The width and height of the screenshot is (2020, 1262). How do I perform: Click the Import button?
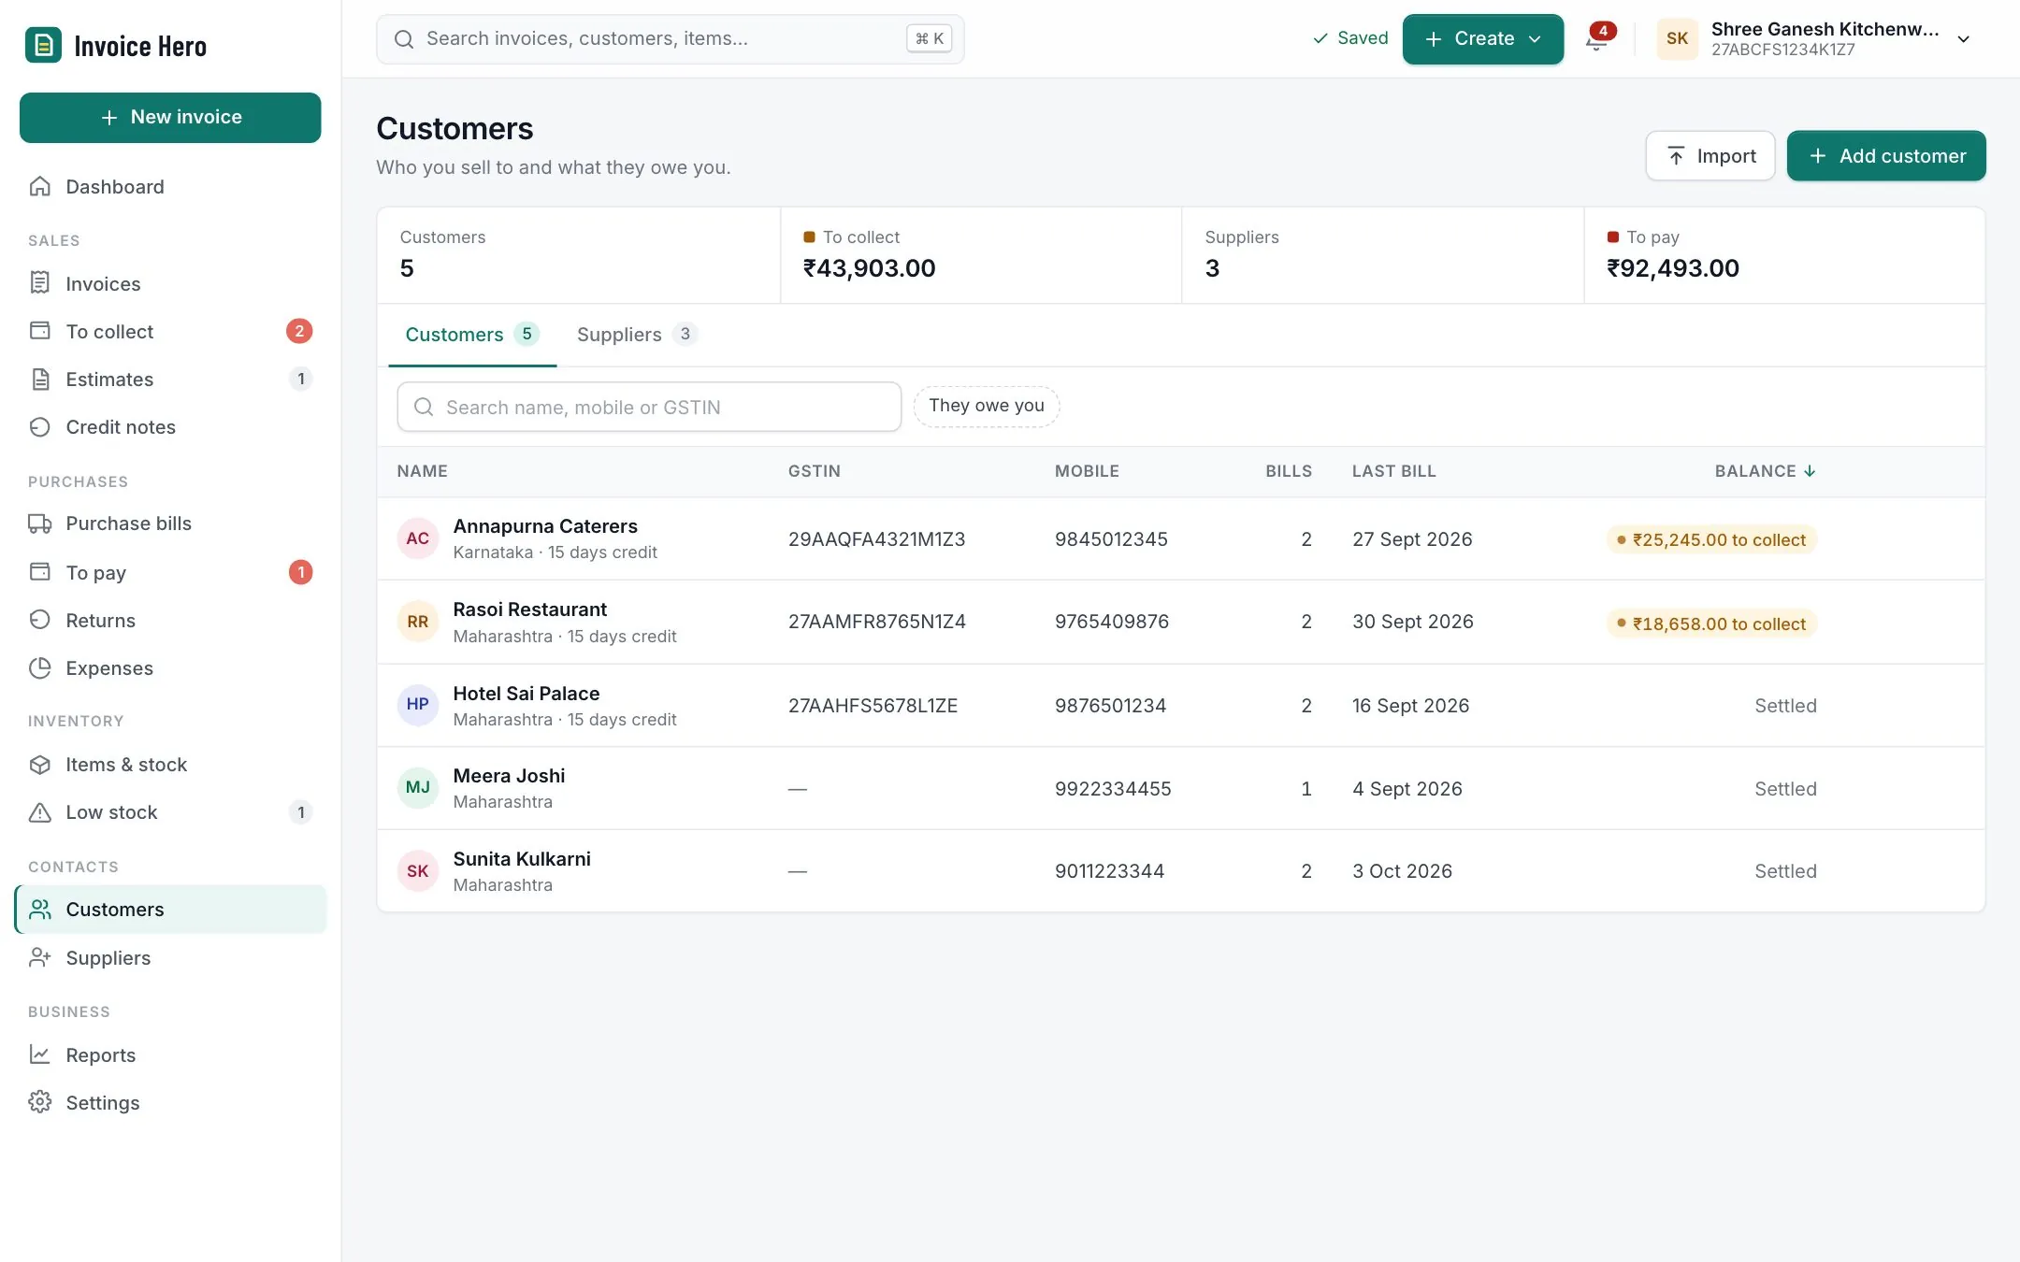(x=1710, y=156)
